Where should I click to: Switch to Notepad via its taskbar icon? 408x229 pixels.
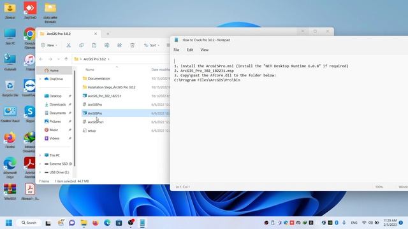[142, 223]
